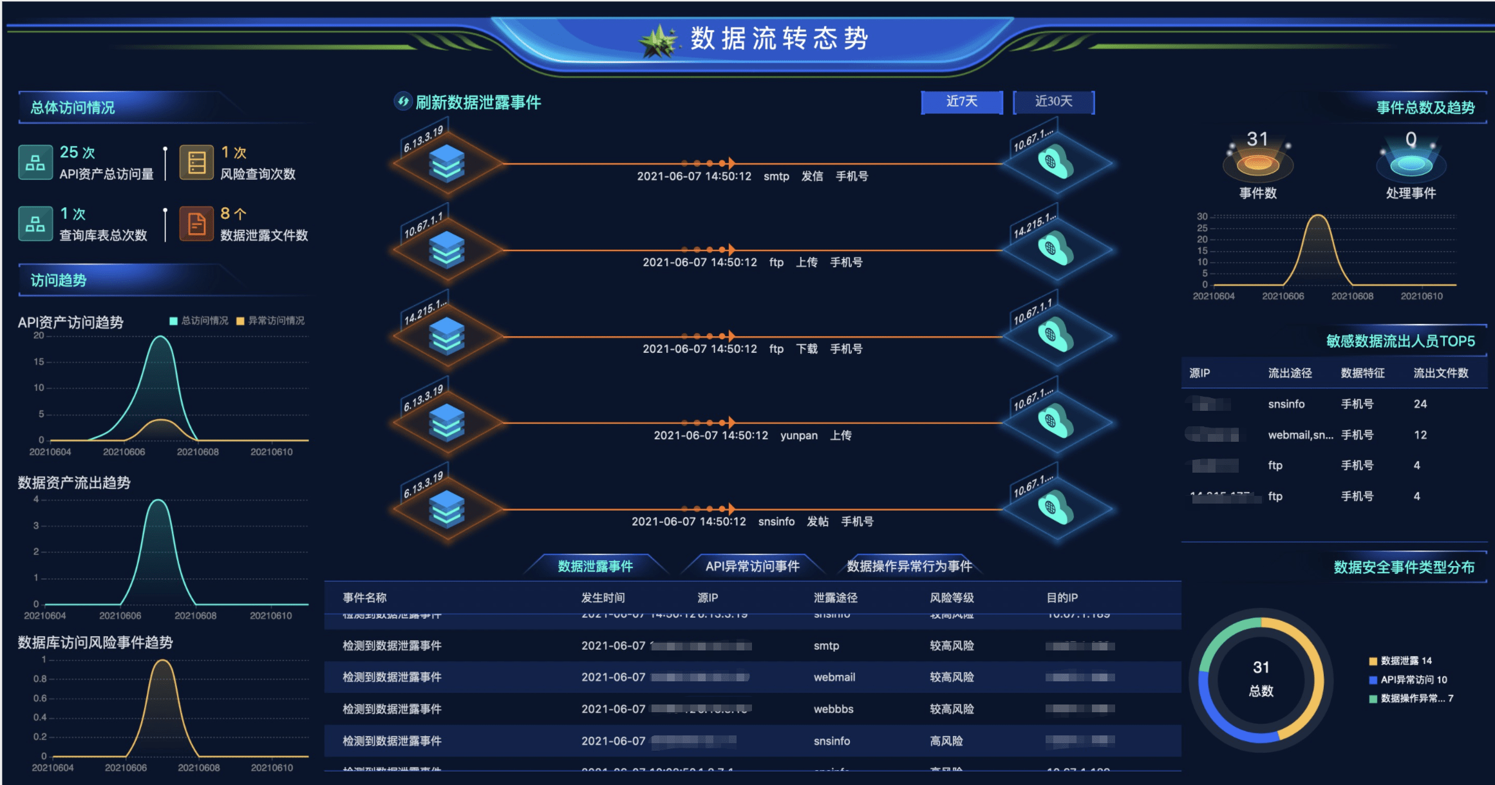Select destination cloud icon of ftp 下载 flow
This screenshot has height=785, width=1495.
pos(1056,335)
